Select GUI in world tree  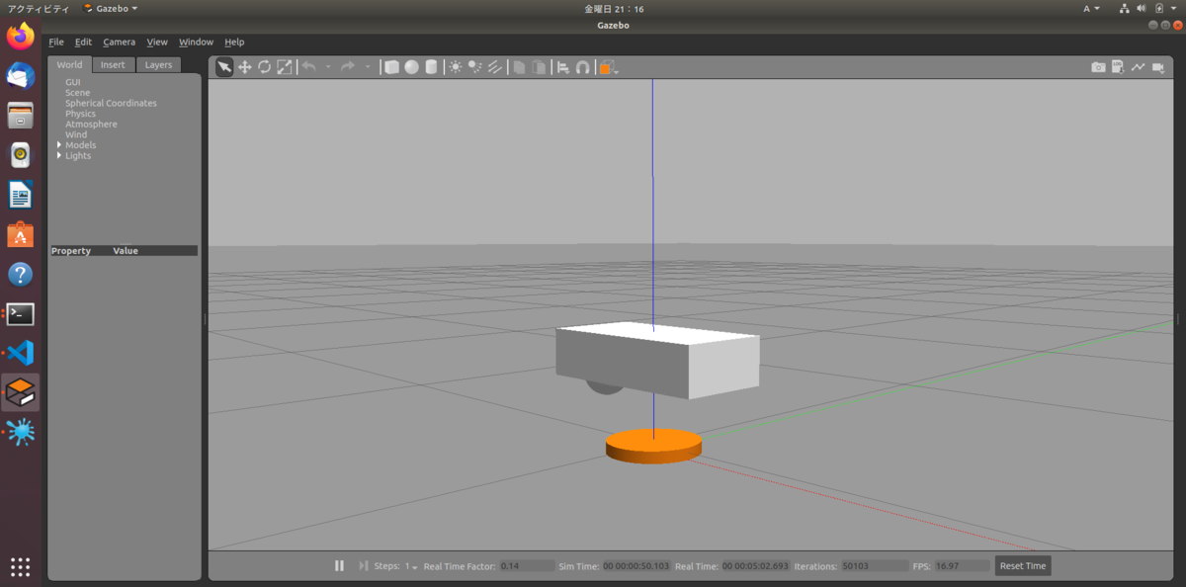click(x=73, y=82)
